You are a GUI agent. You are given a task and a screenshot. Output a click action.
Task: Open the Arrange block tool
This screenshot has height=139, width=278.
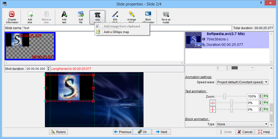pos(132,17)
